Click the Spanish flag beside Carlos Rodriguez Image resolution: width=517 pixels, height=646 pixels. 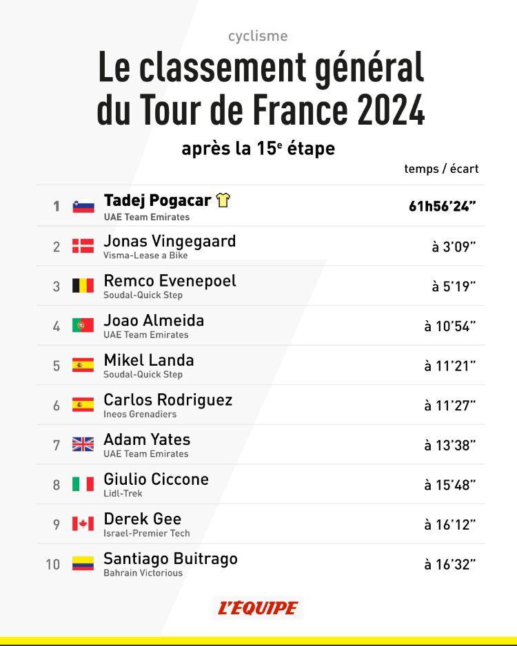83,405
